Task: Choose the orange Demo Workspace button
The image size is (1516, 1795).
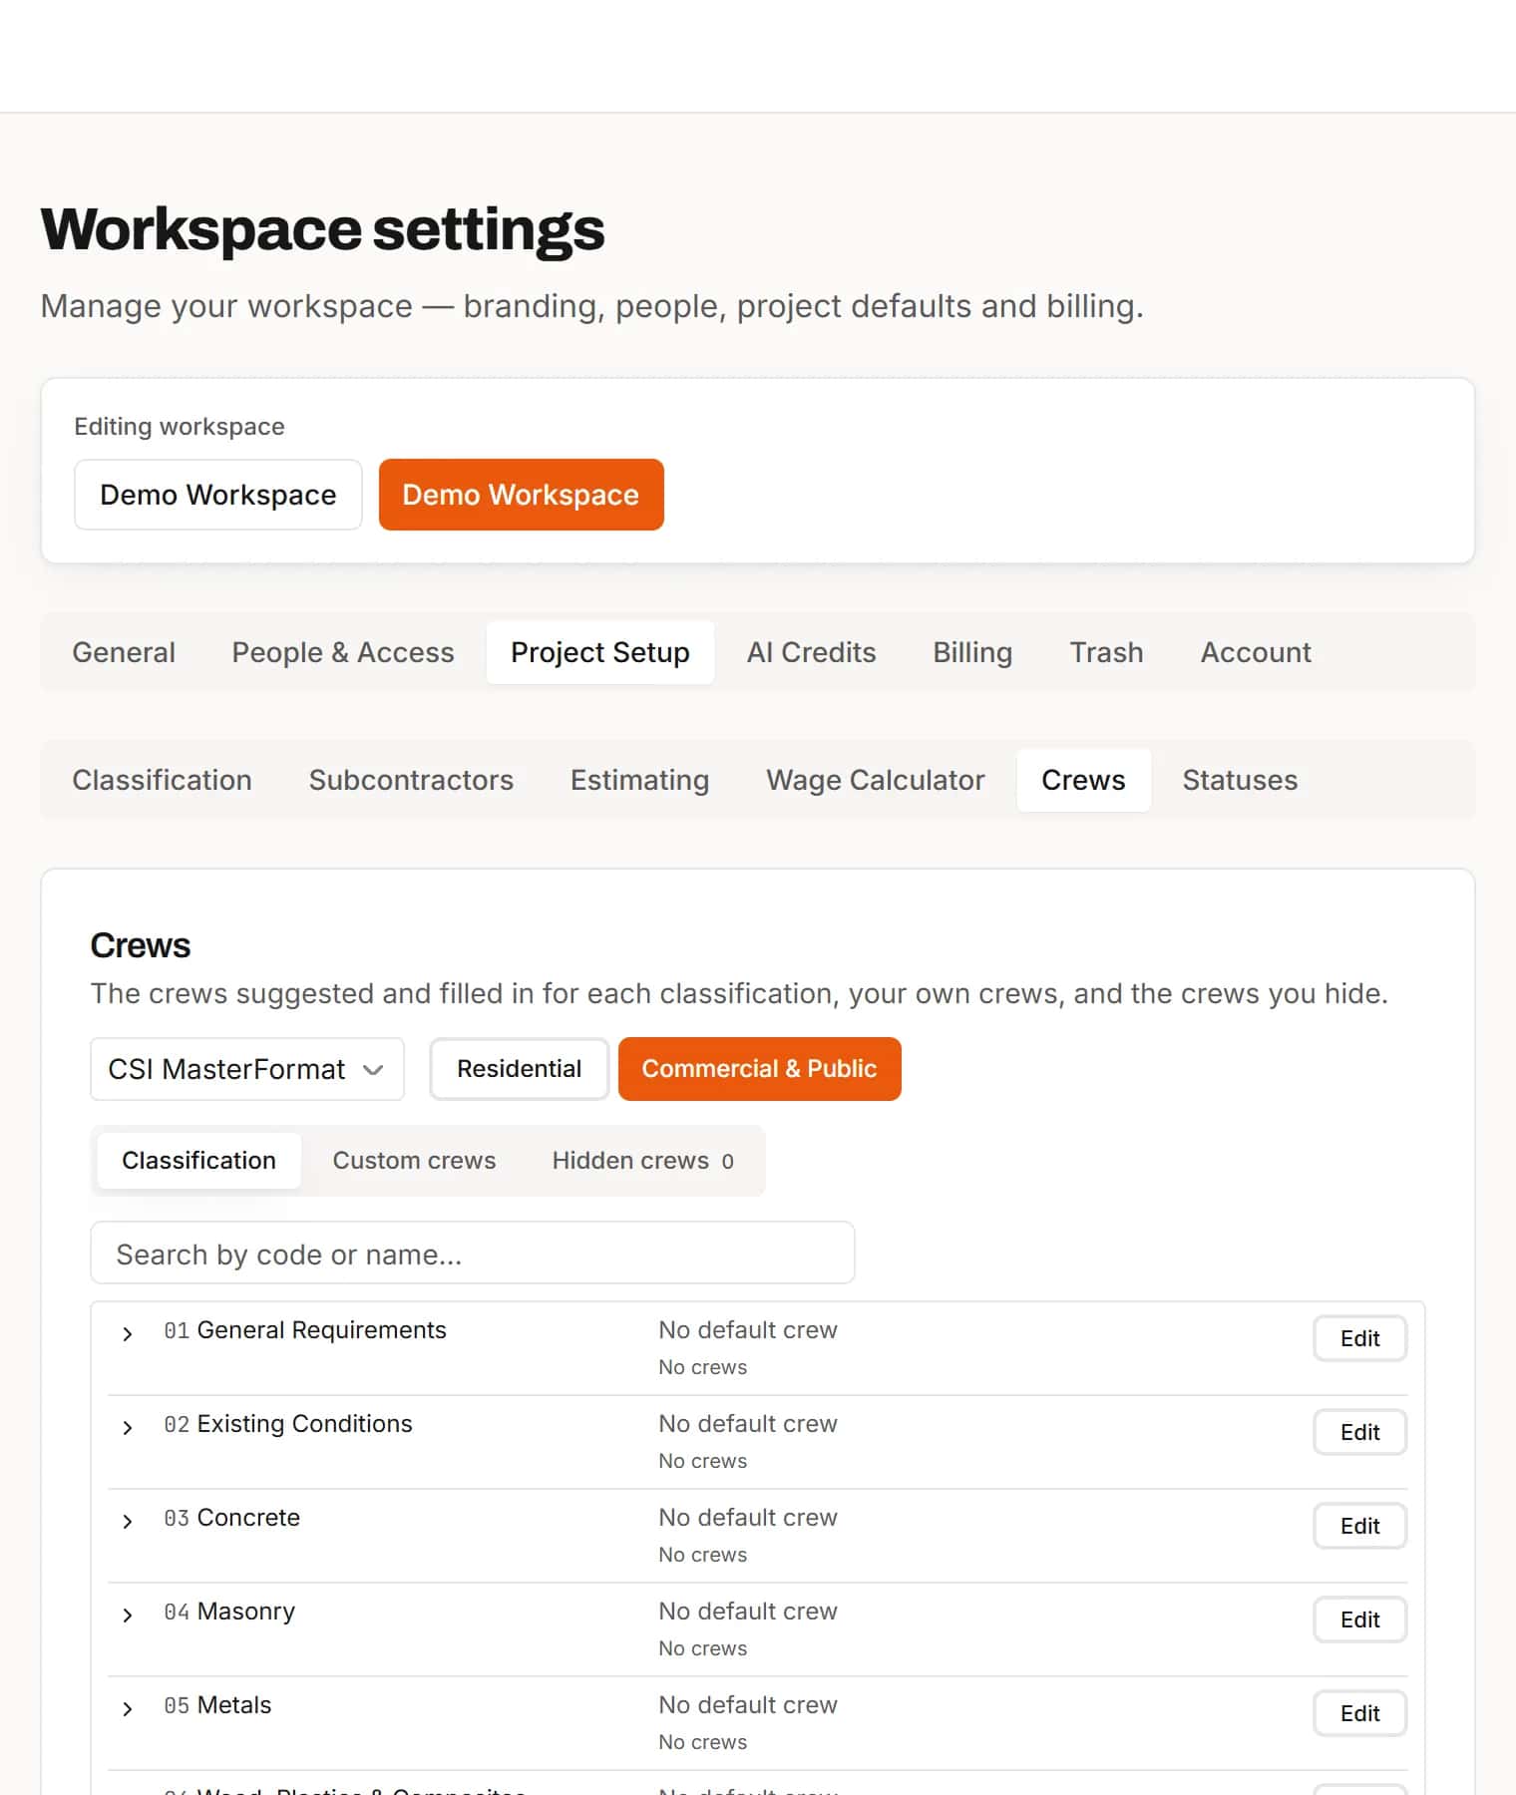Action: click(x=521, y=495)
